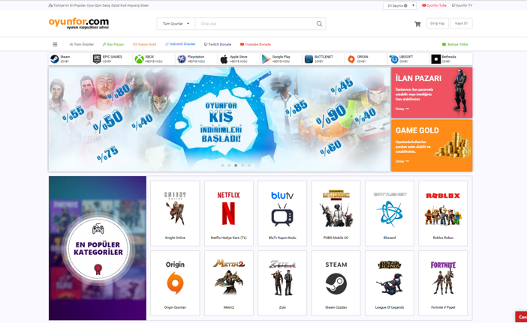This screenshot has width=527, height=323.
Task: Open the Epic Games CD key shortcut
Action: pos(112,59)
